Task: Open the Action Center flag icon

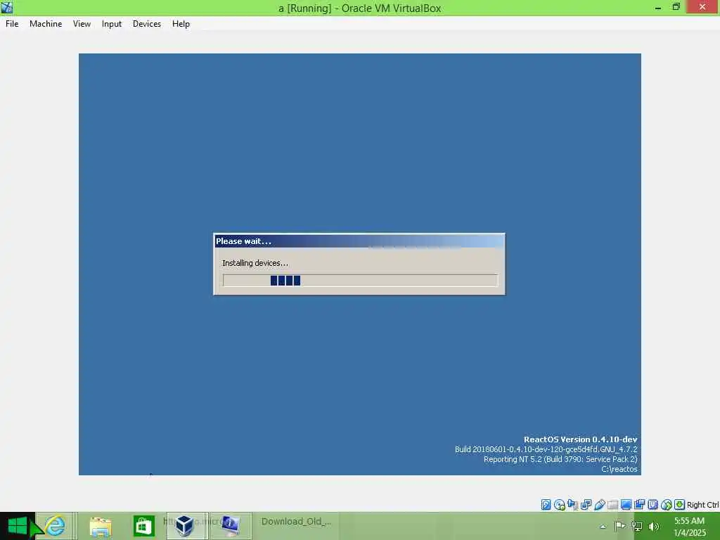Action: click(620, 526)
